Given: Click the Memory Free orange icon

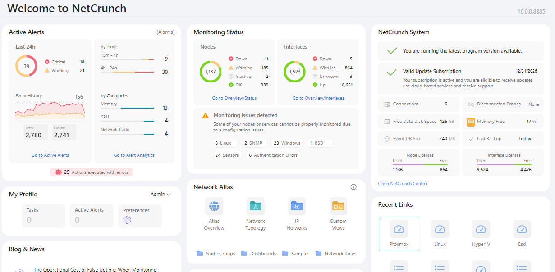Looking at the screenshot, I should tap(471, 122).
